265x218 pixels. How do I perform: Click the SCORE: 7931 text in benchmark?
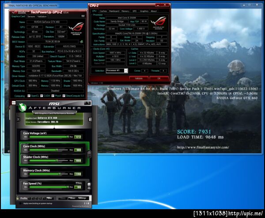(194, 132)
